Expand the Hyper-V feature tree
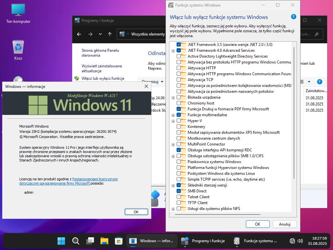333x250 pixels. 173,121
